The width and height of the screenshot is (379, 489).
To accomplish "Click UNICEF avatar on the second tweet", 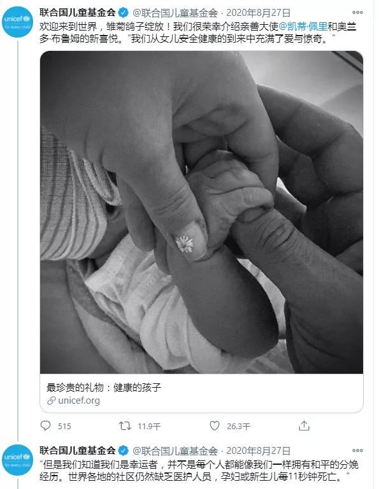I will pos(17,460).
